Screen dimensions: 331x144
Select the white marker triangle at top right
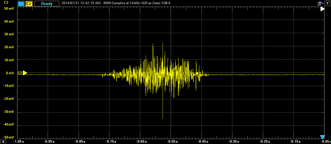(x=322, y=9)
